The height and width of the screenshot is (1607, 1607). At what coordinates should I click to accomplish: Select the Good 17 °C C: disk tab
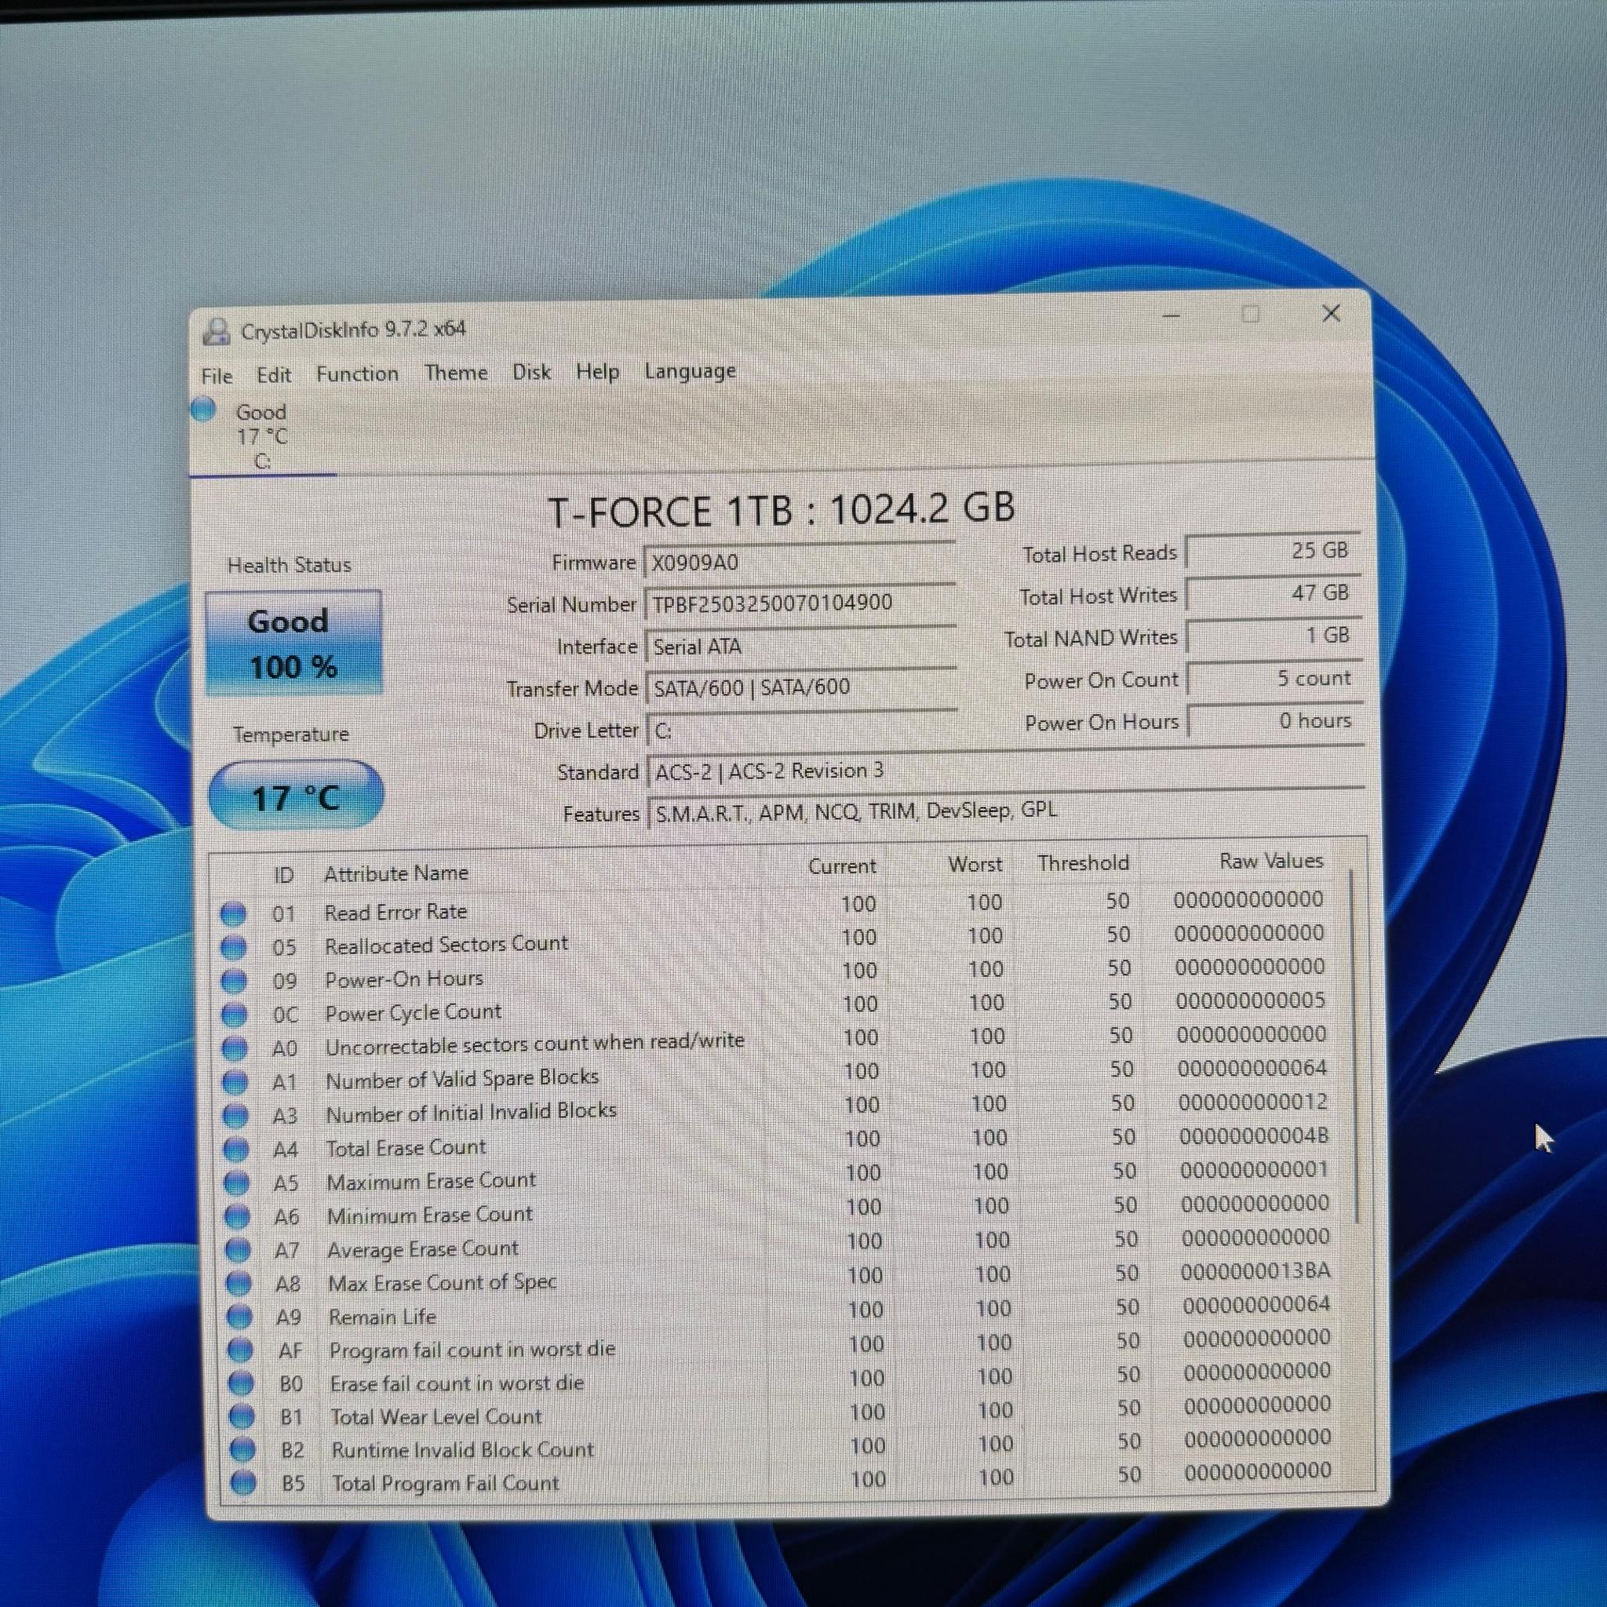click(262, 435)
